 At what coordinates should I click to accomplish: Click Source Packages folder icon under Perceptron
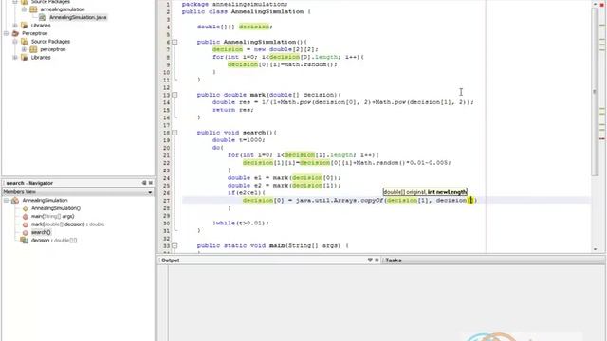[x=25, y=42]
